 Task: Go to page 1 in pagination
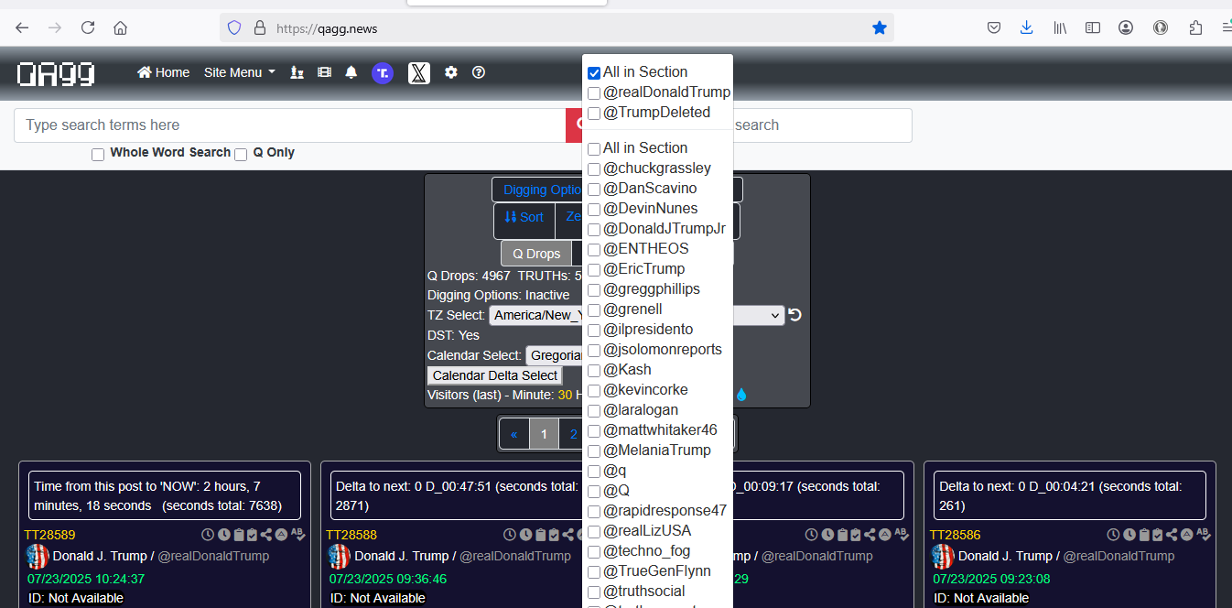pos(544,434)
